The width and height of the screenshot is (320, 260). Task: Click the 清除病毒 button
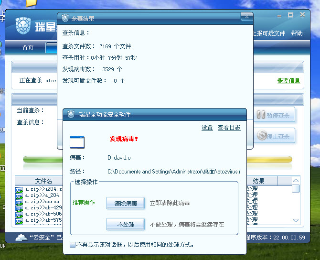126,203
